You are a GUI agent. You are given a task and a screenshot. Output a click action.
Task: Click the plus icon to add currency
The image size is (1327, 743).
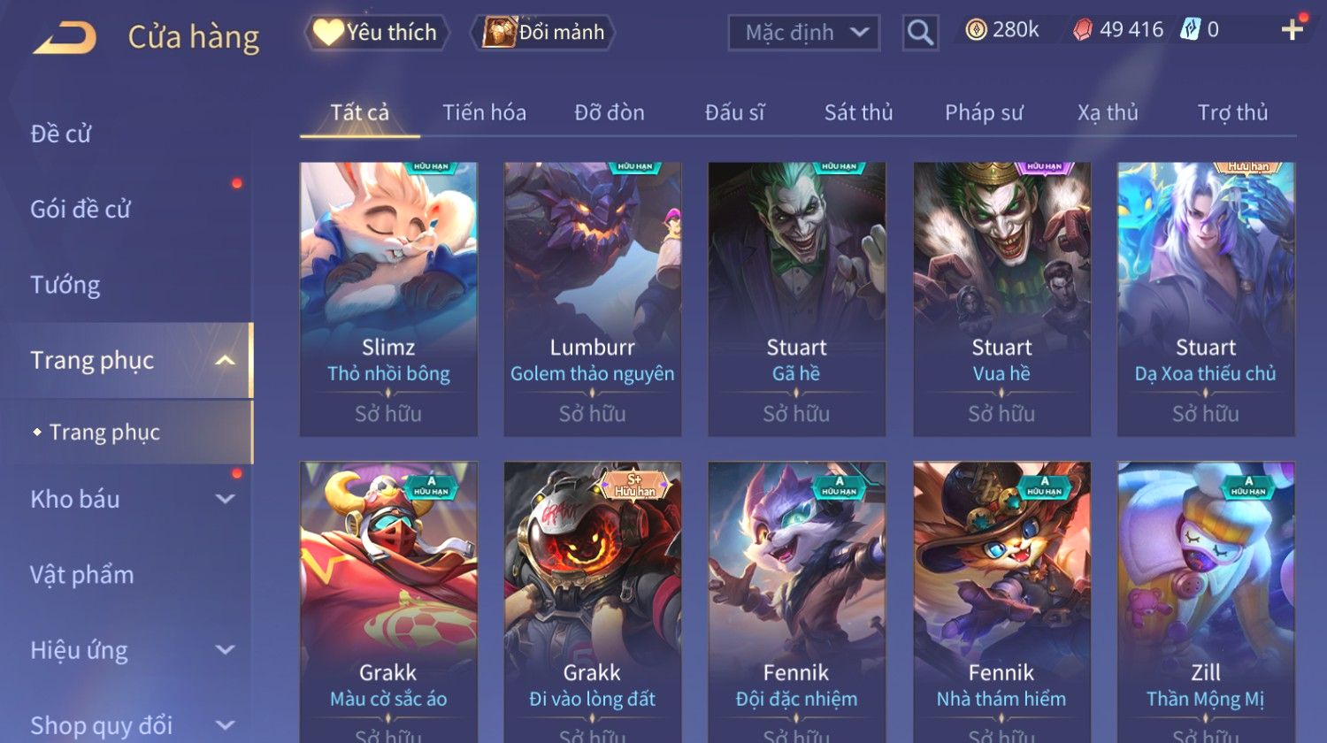coord(1292,30)
